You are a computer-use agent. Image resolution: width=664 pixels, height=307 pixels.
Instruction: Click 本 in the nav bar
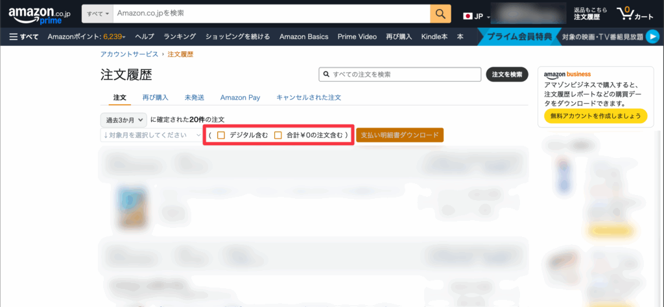click(460, 37)
